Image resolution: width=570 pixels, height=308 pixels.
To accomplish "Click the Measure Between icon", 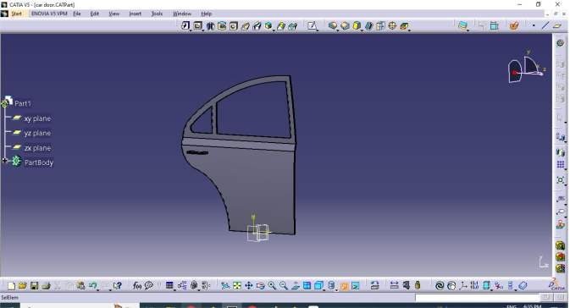I will coord(394,286).
